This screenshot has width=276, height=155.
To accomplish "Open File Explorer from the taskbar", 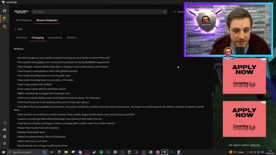I will tap(66, 152).
